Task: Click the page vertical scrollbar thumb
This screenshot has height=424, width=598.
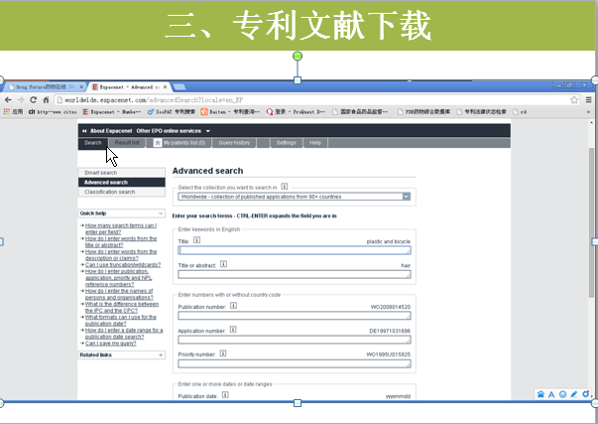Action: point(591,221)
